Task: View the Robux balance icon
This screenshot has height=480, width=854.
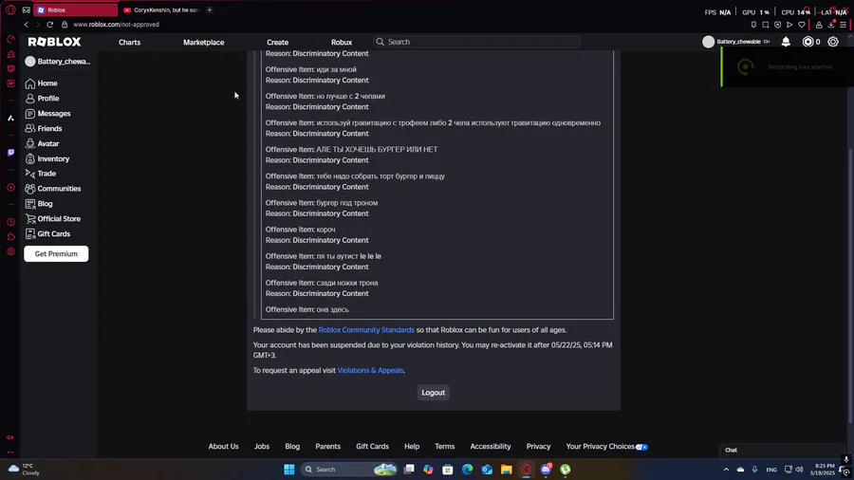Action: point(808,42)
